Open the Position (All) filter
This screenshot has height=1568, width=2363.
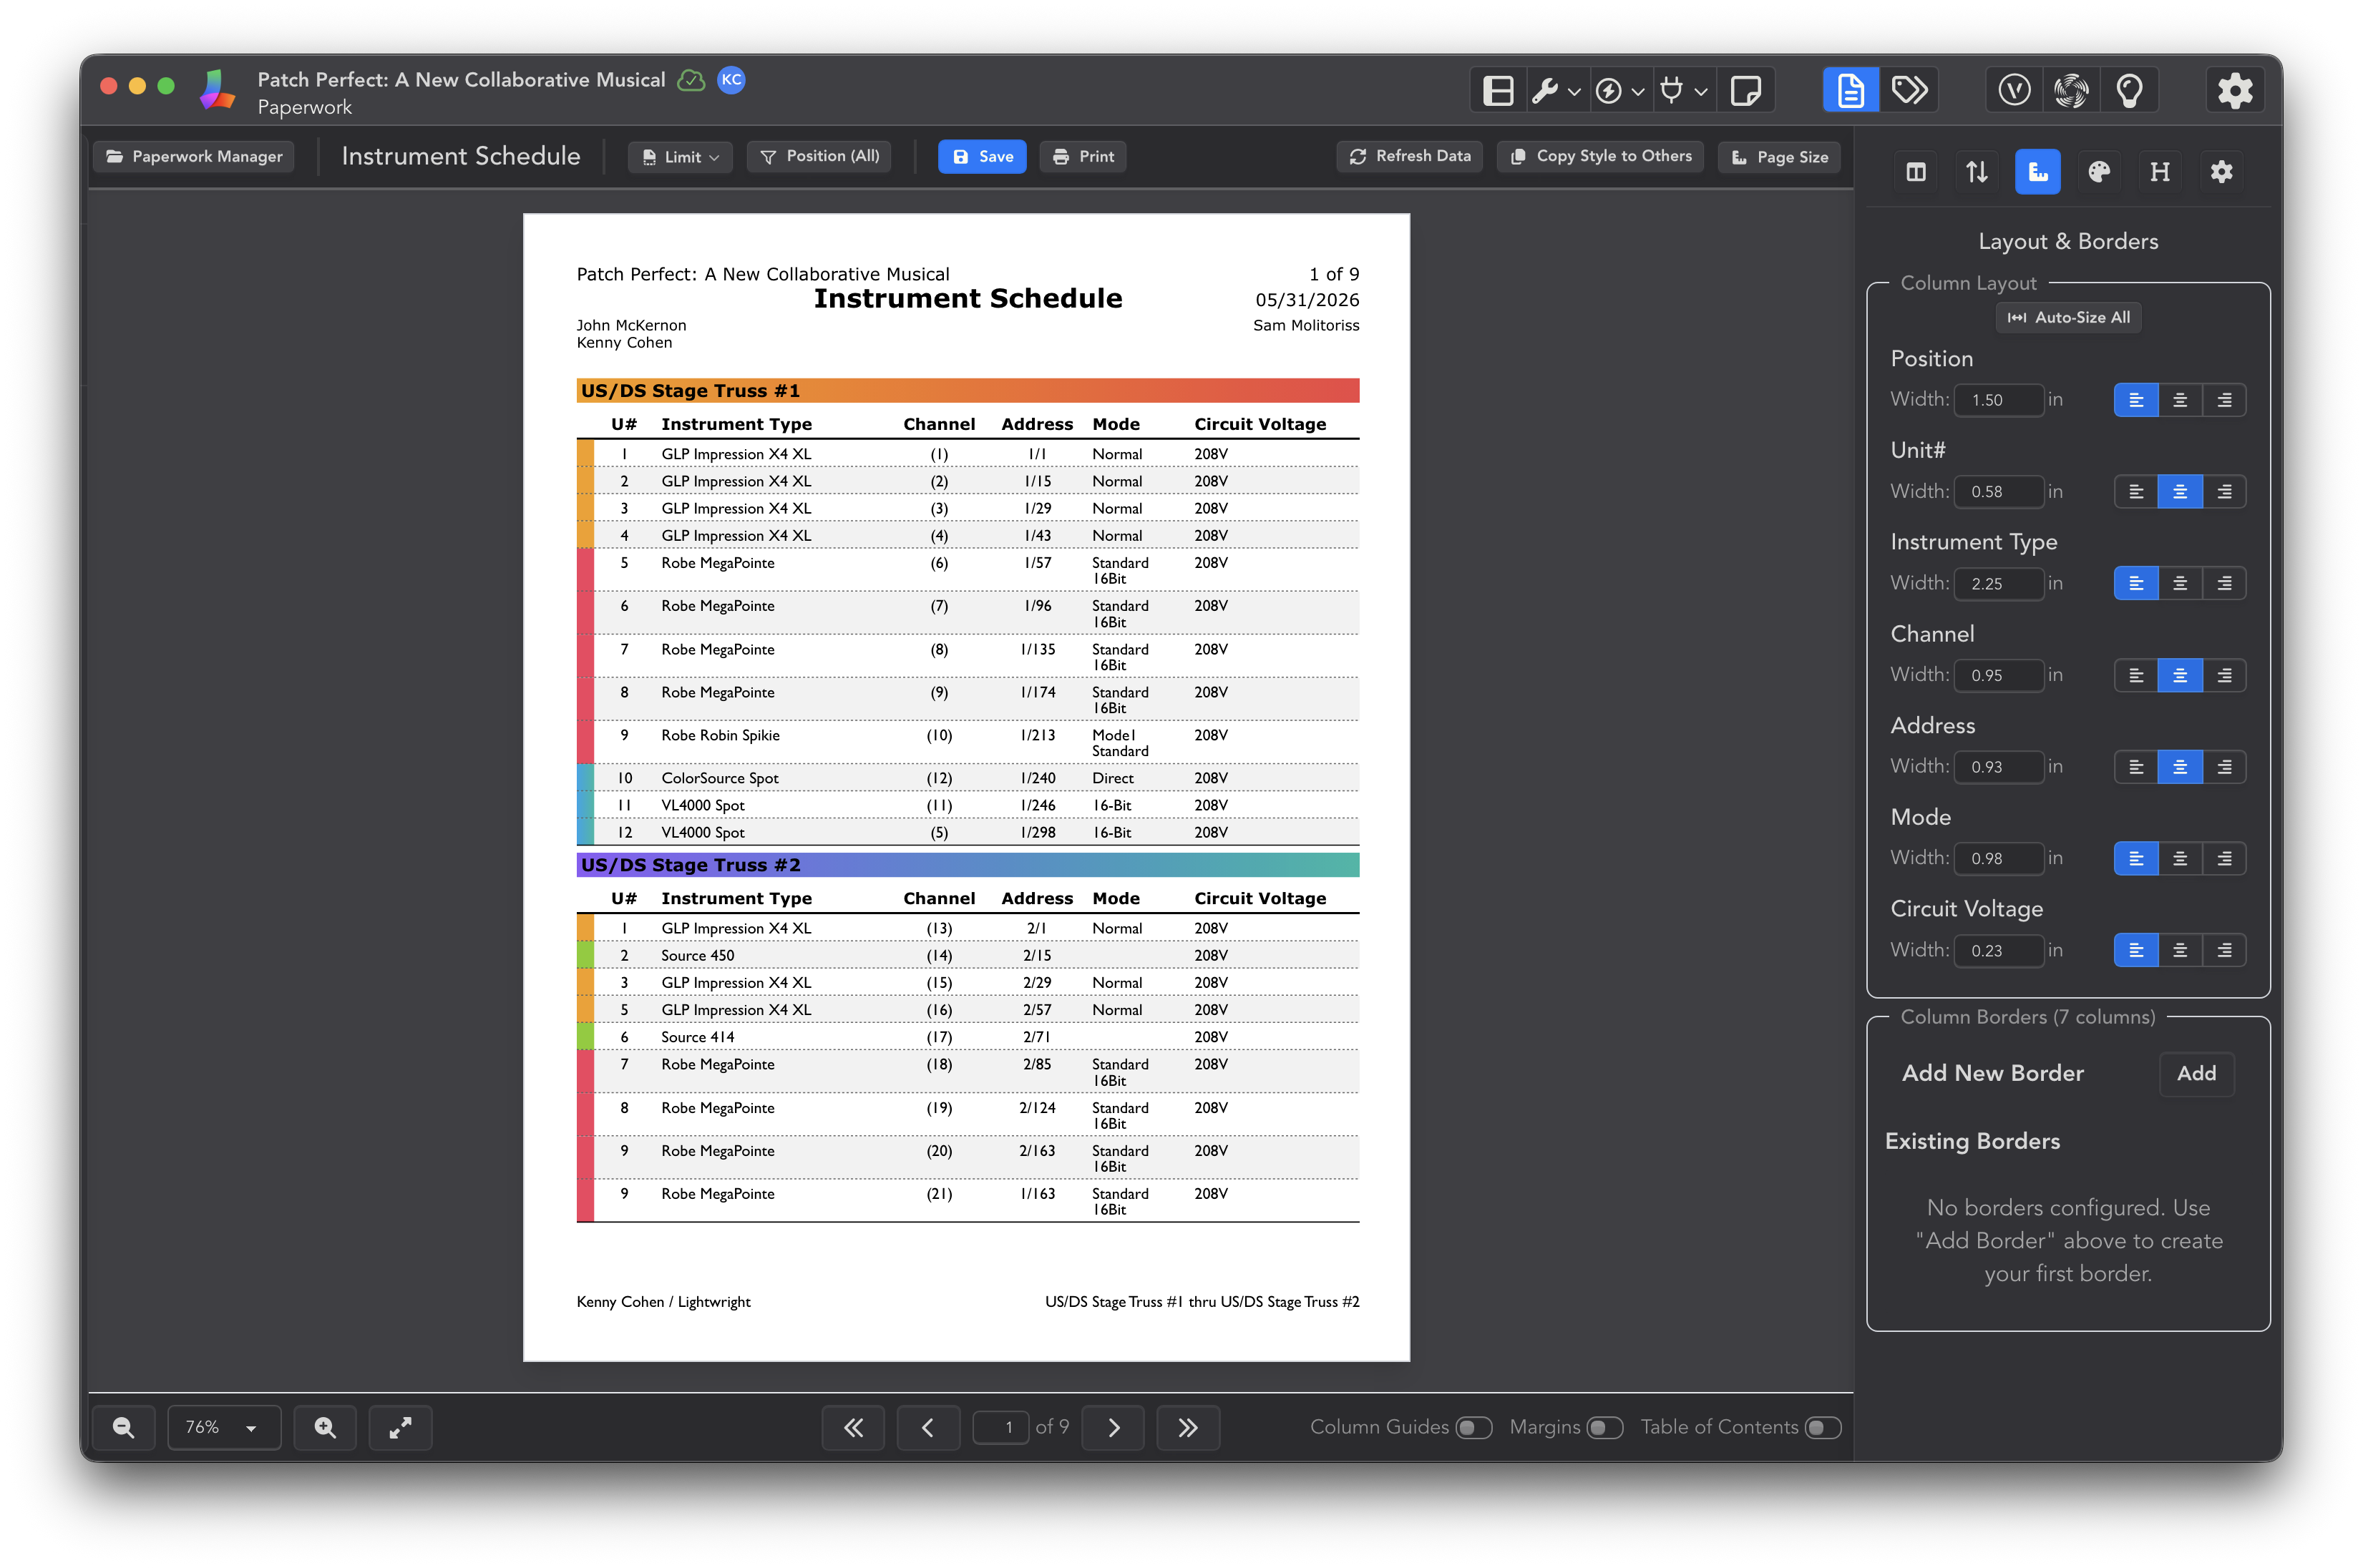click(819, 157)
